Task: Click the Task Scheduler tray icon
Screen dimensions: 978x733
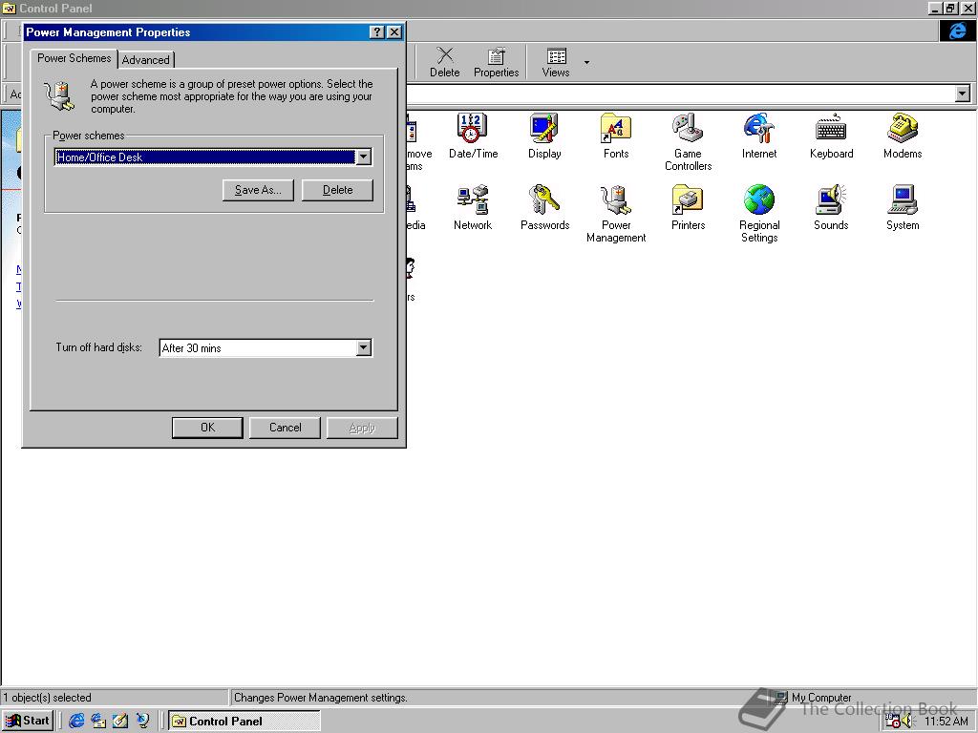Action: coord(893,722)
